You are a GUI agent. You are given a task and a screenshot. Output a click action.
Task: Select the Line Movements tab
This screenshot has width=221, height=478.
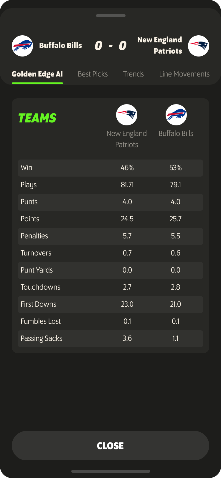tap(184, 74)
